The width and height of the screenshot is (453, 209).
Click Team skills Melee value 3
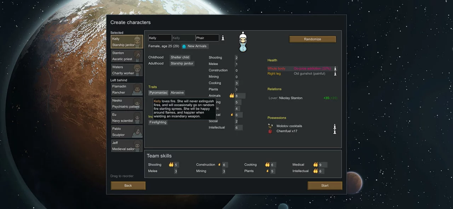click(x=176, y=171)
